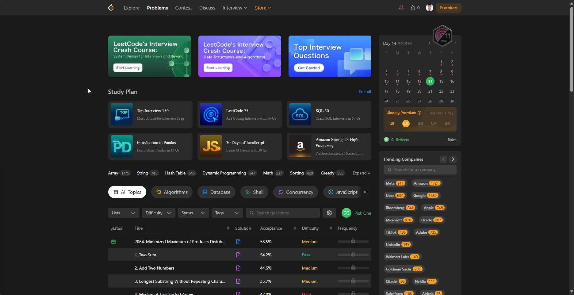574x295 pixels.
Task: Open question list settings gear
Action: 329,213
